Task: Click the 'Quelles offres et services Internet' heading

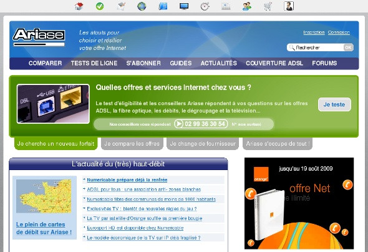Action: point(173,88)
